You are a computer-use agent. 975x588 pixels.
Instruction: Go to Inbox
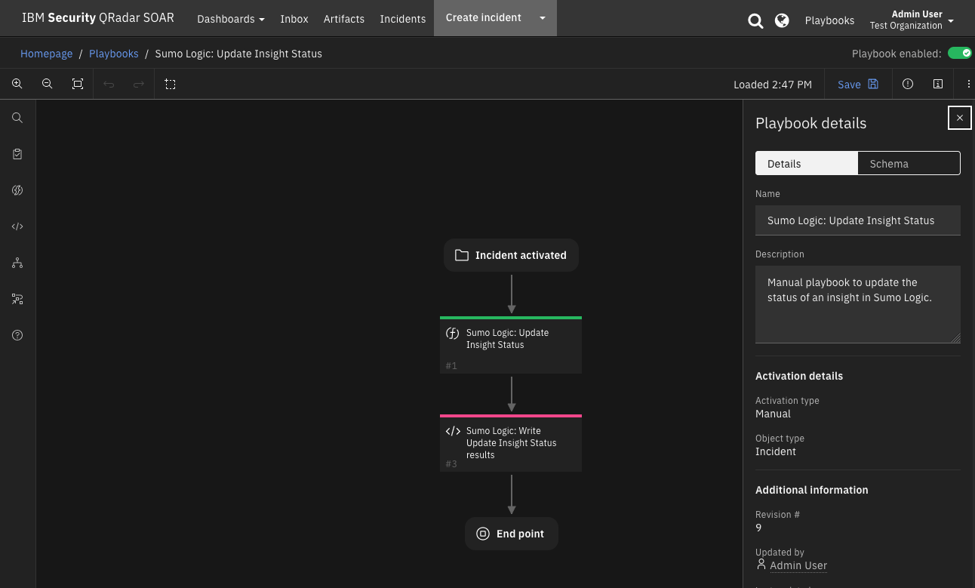coord(294,19)
